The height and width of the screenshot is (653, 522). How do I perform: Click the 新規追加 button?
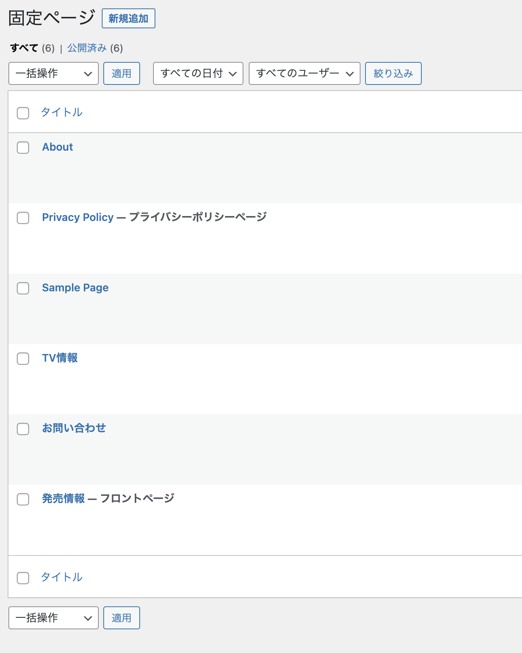(128, 18)
